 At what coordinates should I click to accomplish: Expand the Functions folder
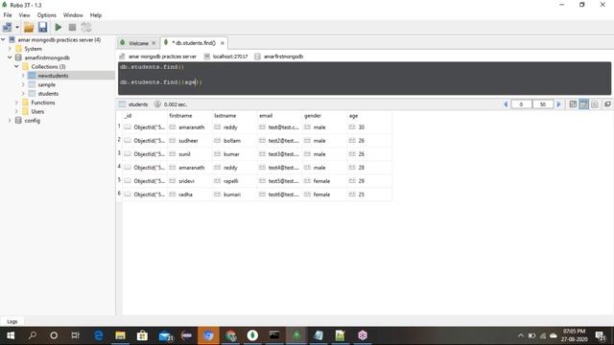pos(16,103)
